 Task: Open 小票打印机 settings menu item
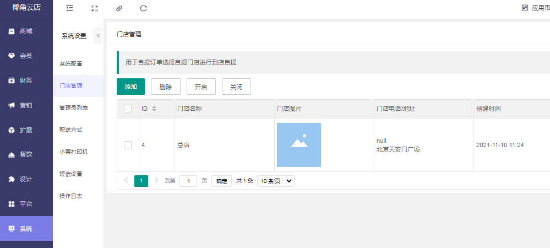point(74,152)
